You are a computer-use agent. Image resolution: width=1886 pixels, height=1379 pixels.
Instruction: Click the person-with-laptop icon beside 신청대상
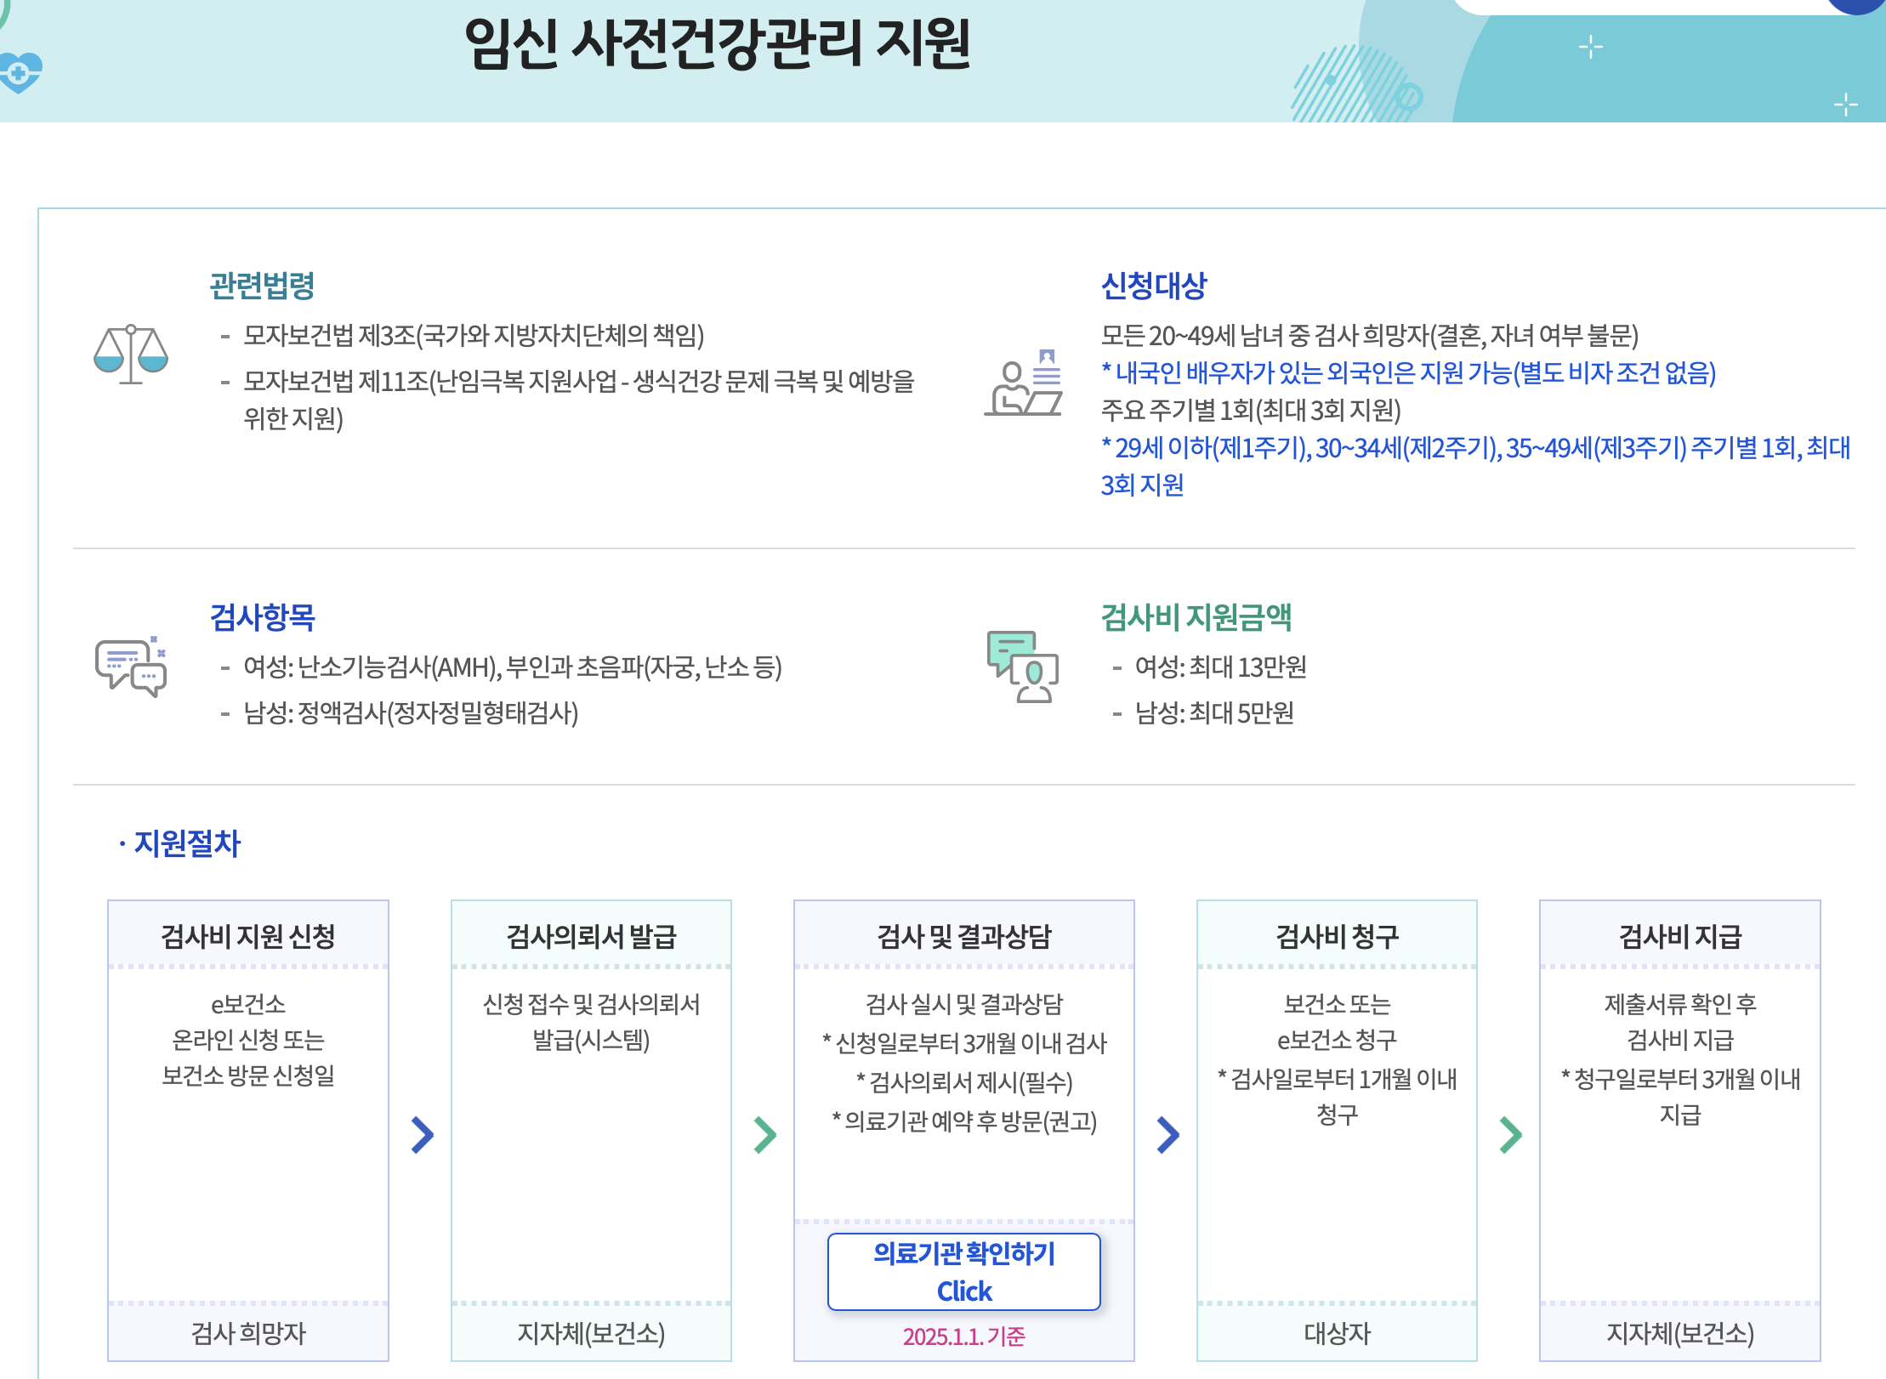1024,383
